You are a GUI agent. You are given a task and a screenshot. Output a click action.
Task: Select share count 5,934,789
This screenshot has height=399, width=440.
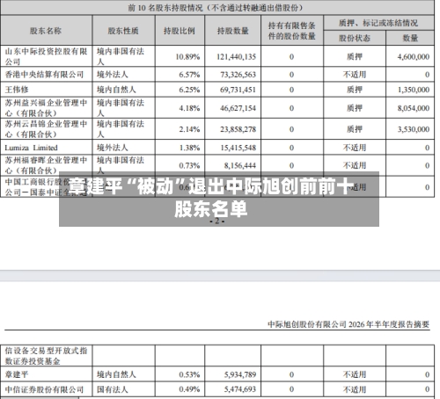click(240, 374)
